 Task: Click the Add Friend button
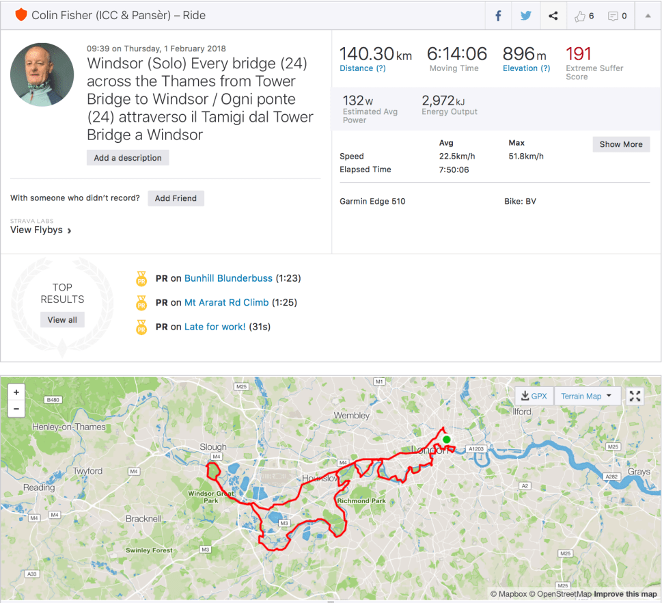click(x=176, y=198)
